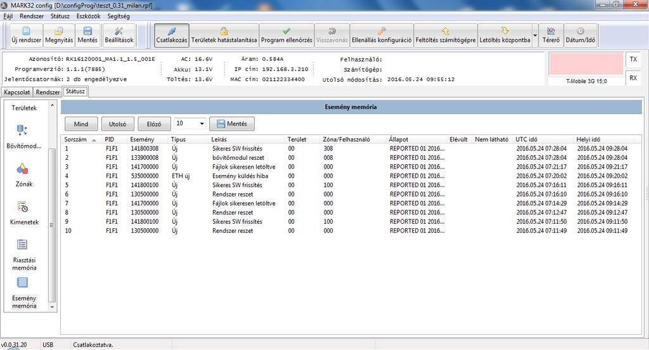Sort by Állapot column header
This screenshot has height=350, width=649.
click(x=416, y=139)
